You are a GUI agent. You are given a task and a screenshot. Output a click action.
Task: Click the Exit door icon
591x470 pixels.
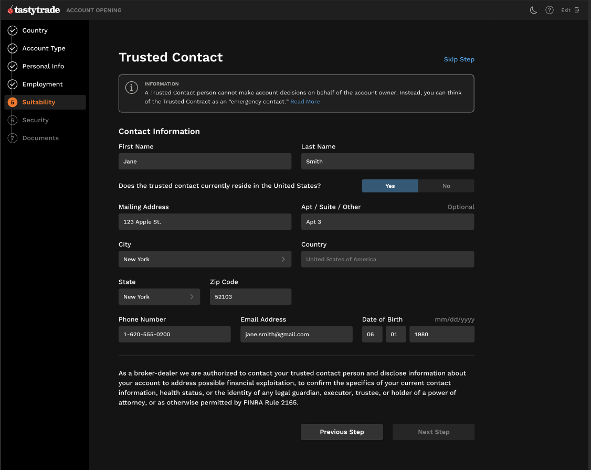(x=577, y=10)
